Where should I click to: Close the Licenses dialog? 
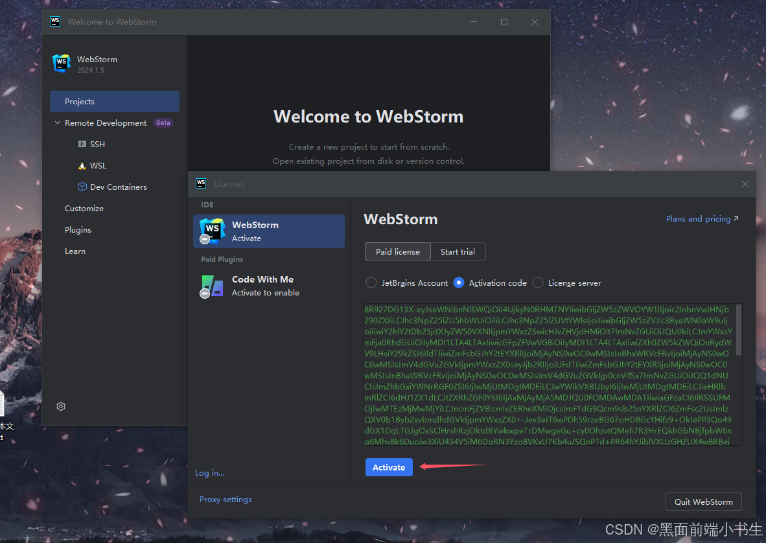(x=745, y=184)
